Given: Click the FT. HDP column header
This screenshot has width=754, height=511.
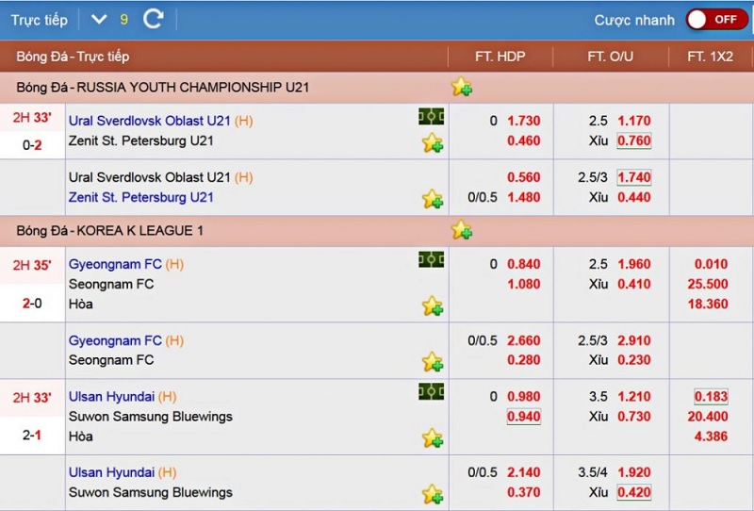Looking at the screenshot, I should (500, 57).
